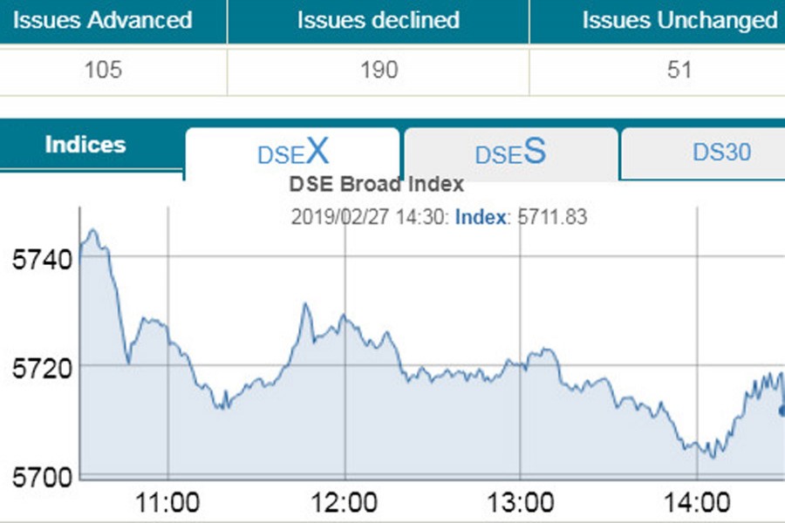Select the Issues declined column header
The height and width of the screenshot is (523, 785).
(378, 20)
